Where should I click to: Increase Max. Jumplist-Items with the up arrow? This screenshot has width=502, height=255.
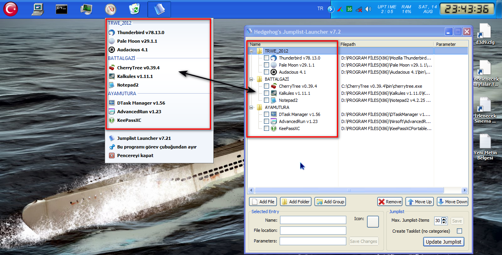(x=444, y=219)
